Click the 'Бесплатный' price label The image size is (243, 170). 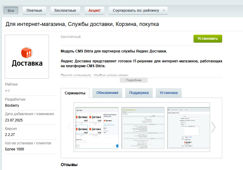[71, 37]
